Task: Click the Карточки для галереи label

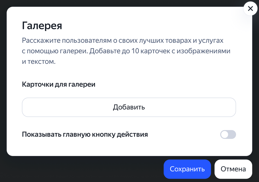Action: [x=59, y=84]
